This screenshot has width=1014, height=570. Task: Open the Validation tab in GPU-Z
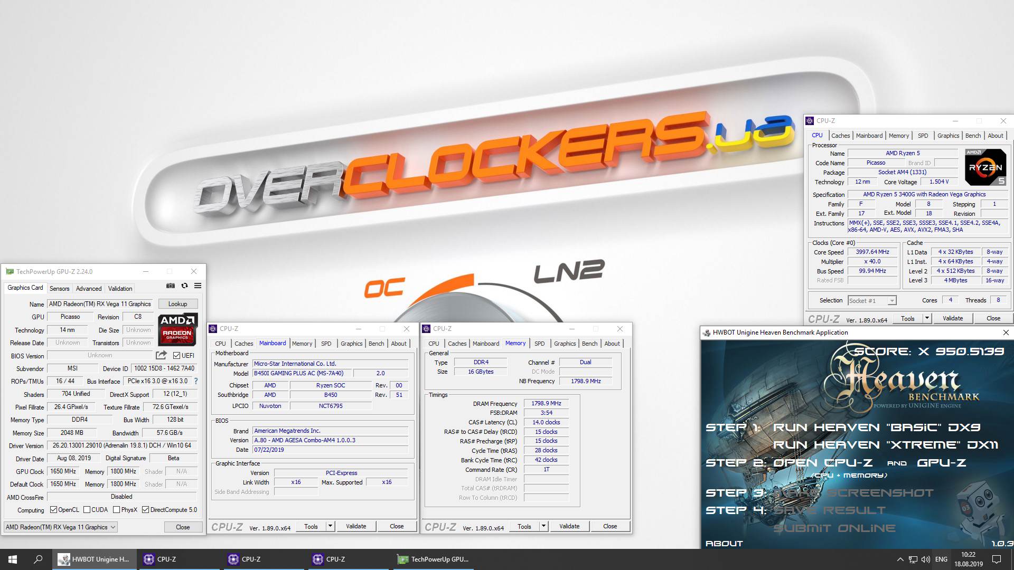click(120, 289)
